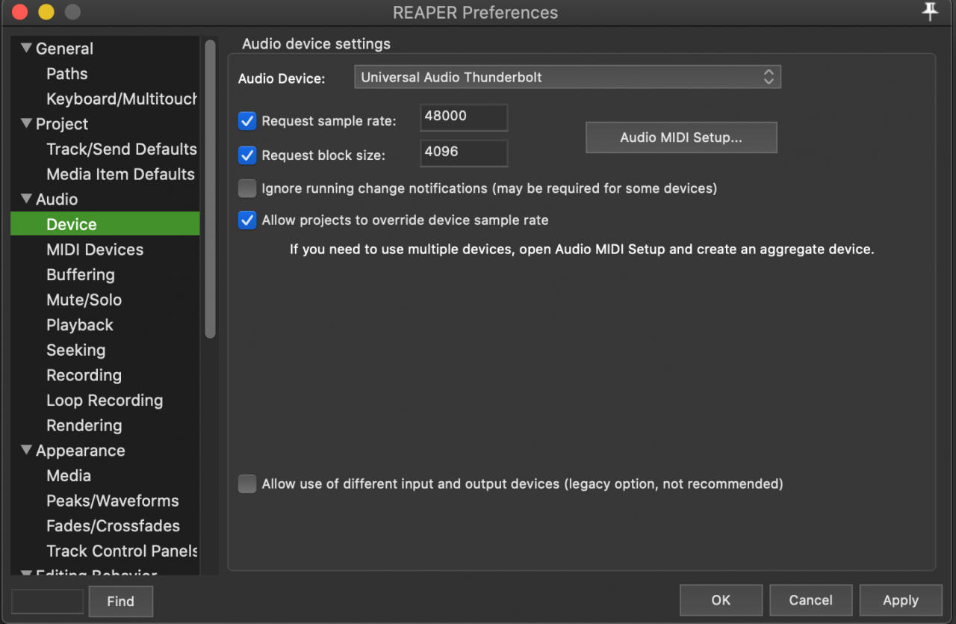The image size is (956, 624).
Task: Click the sample rate field showing 48000
Action: point(464,117)
